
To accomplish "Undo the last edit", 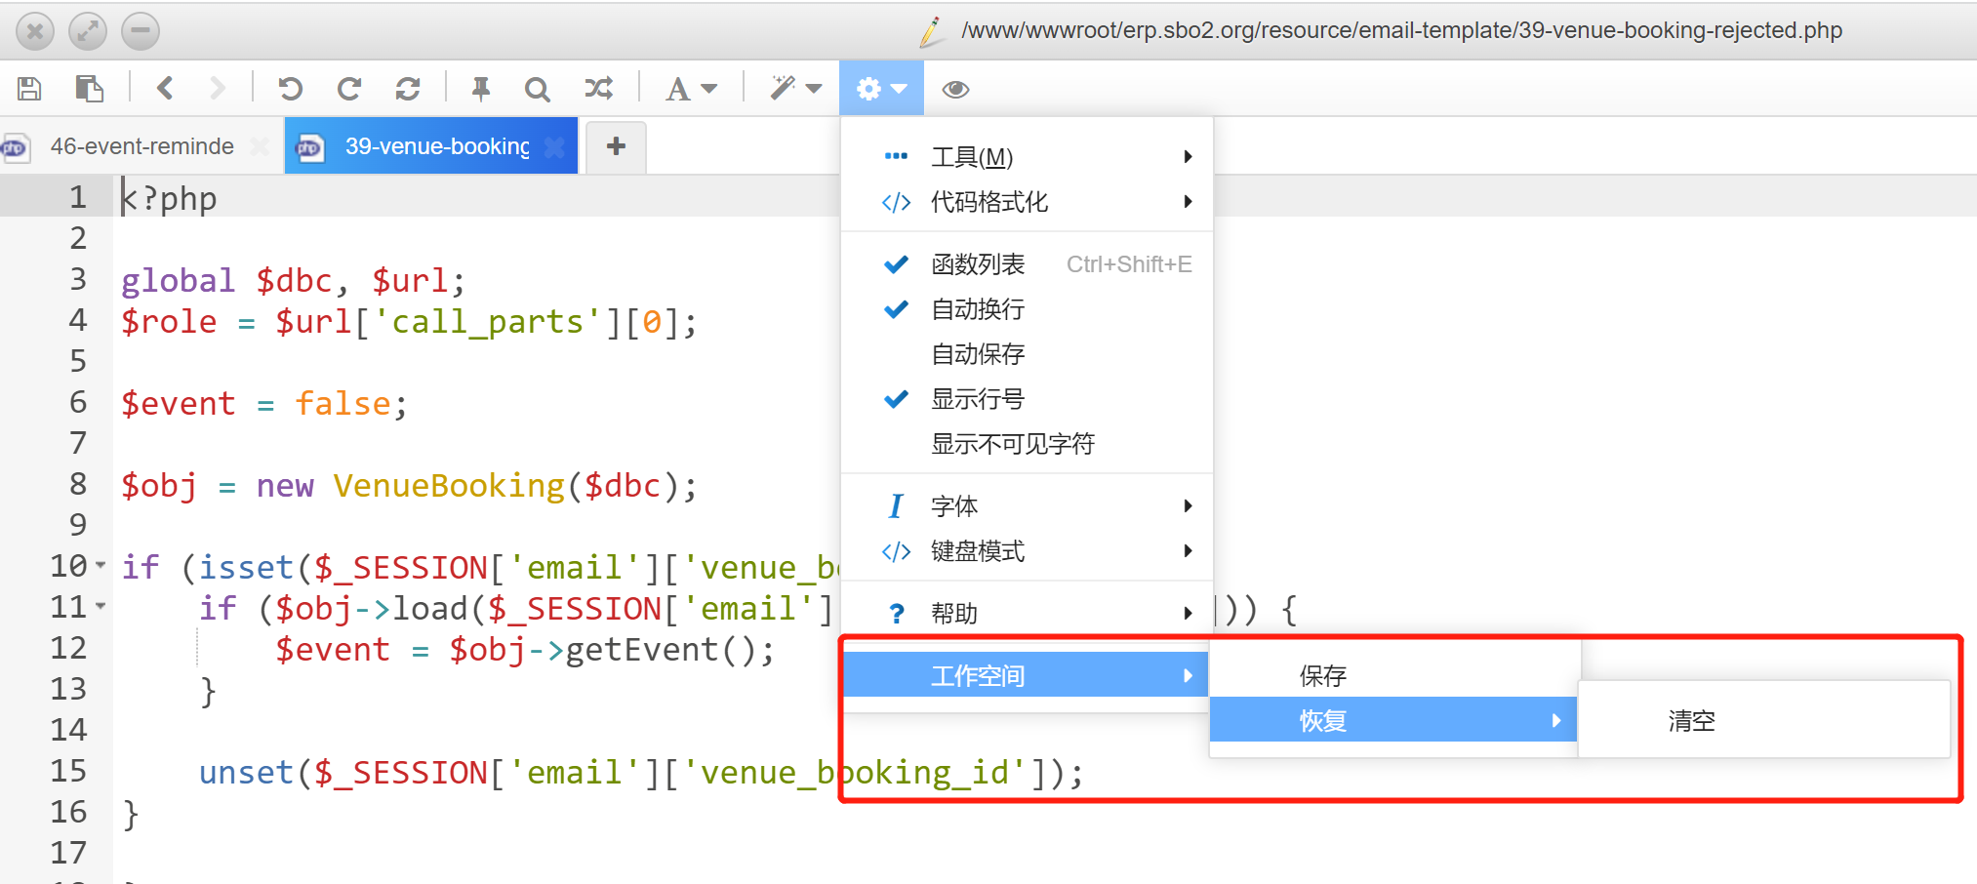I will [x=290, y=89].
